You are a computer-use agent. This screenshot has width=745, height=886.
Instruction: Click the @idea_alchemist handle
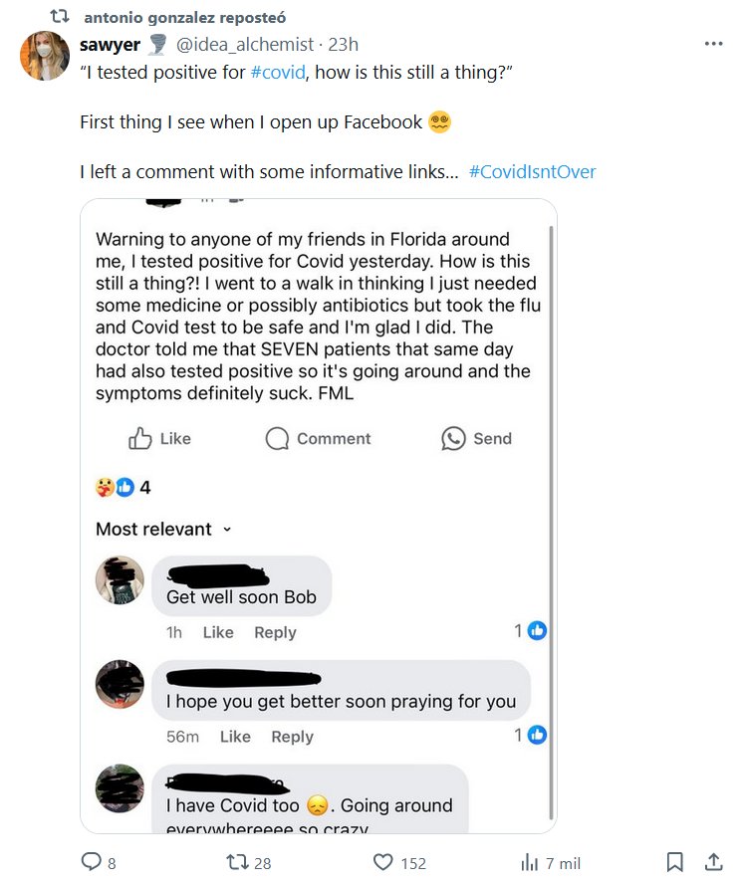tap(245, 45)
